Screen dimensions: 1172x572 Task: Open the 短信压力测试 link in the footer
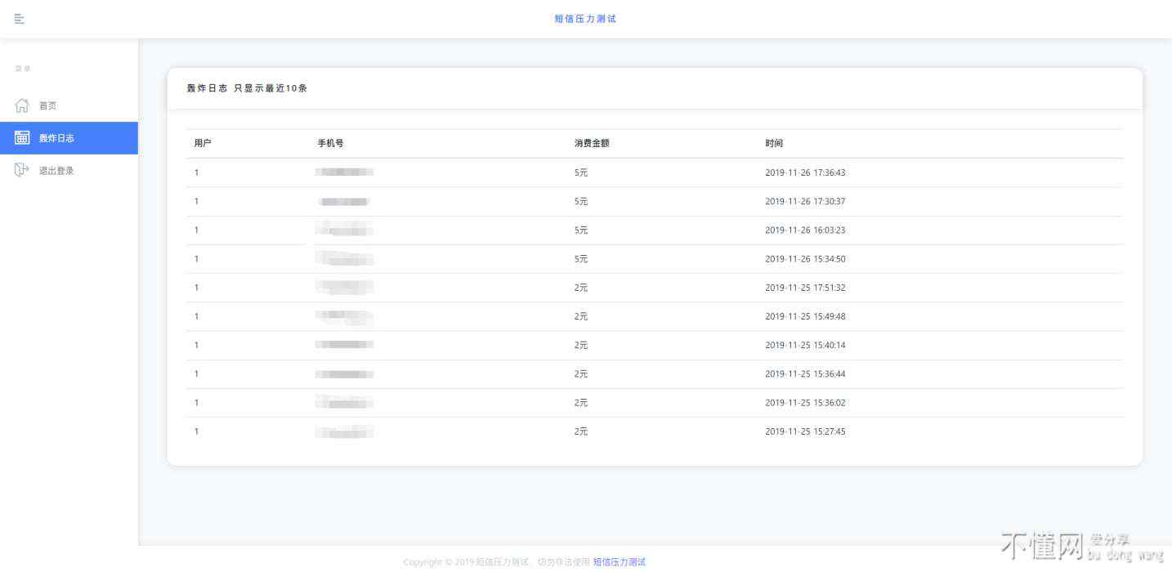[619, 562]
